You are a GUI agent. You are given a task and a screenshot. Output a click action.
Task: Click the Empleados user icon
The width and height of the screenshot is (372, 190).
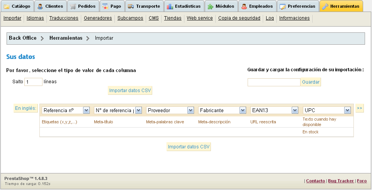click(x=244, y=7)
